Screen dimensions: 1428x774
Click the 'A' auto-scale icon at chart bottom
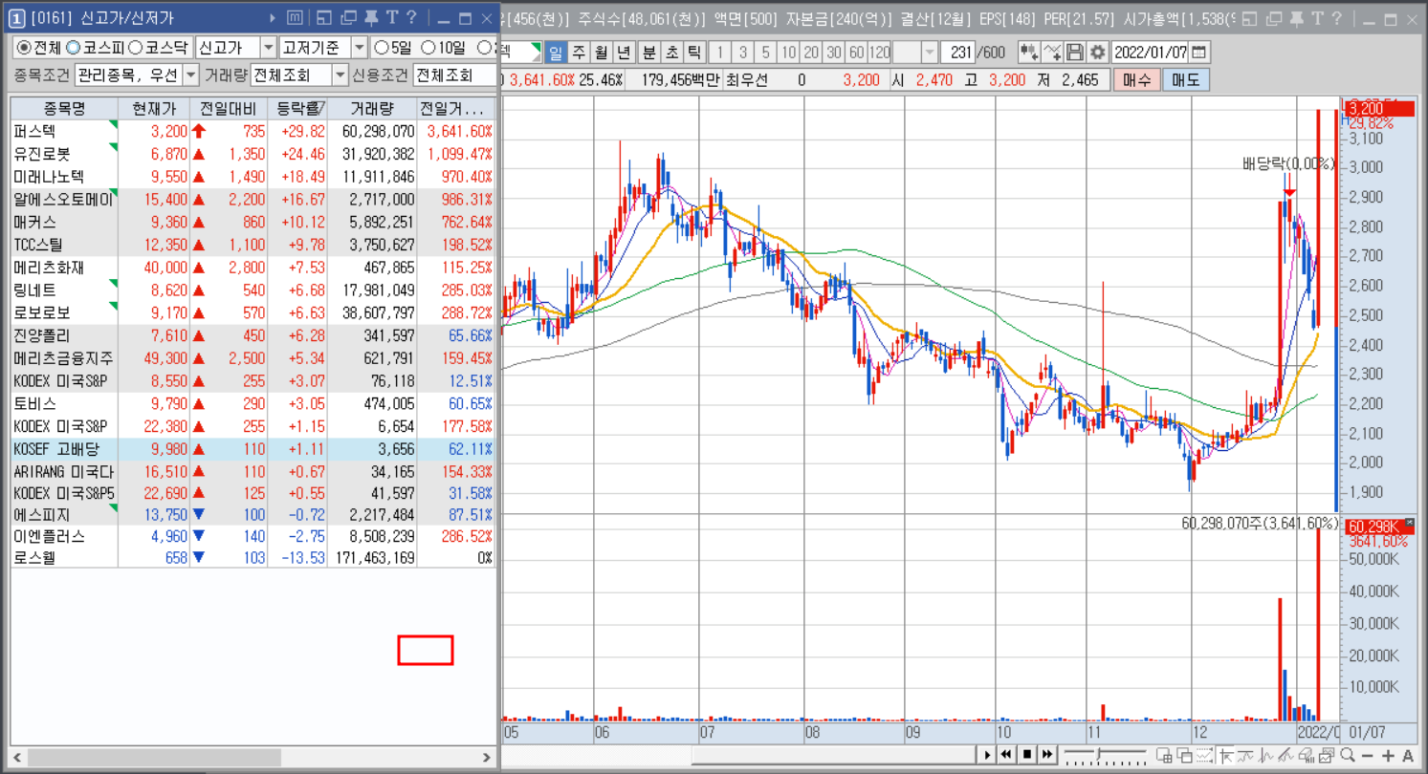1408,755
